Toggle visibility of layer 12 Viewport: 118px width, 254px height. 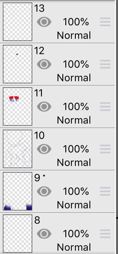[44, 64]
